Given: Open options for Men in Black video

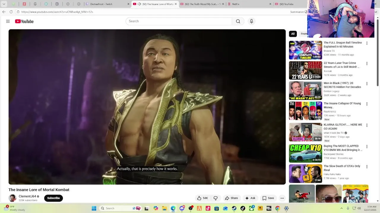Looking at the screenshot, I should click(367, 84).
